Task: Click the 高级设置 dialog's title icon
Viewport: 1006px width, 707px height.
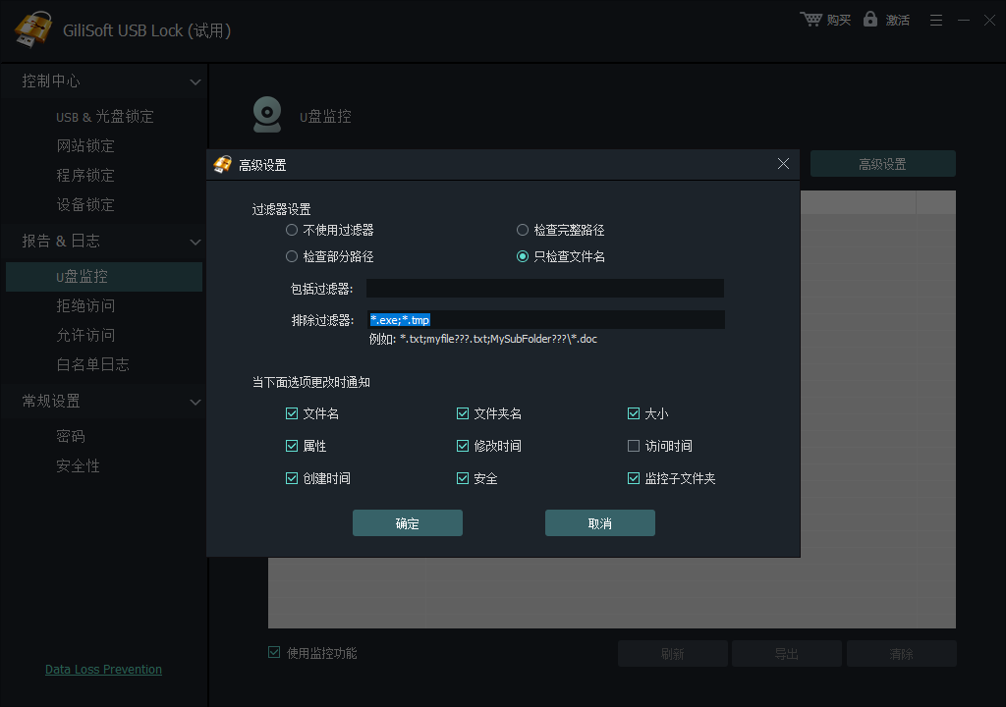Action: (223, 164)
